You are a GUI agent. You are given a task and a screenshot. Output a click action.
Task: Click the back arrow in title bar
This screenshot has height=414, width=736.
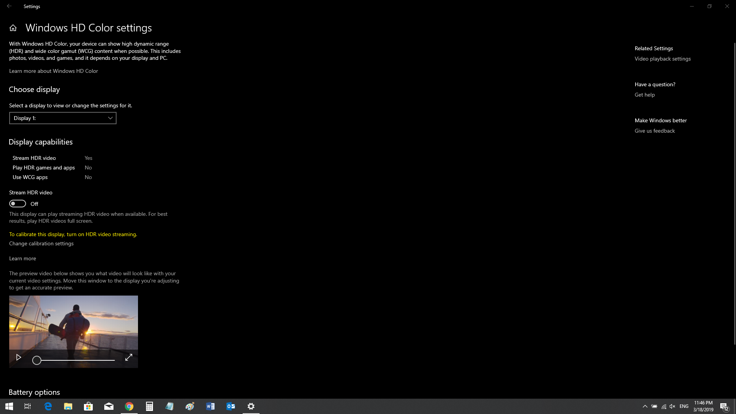[x=9, y=6]
